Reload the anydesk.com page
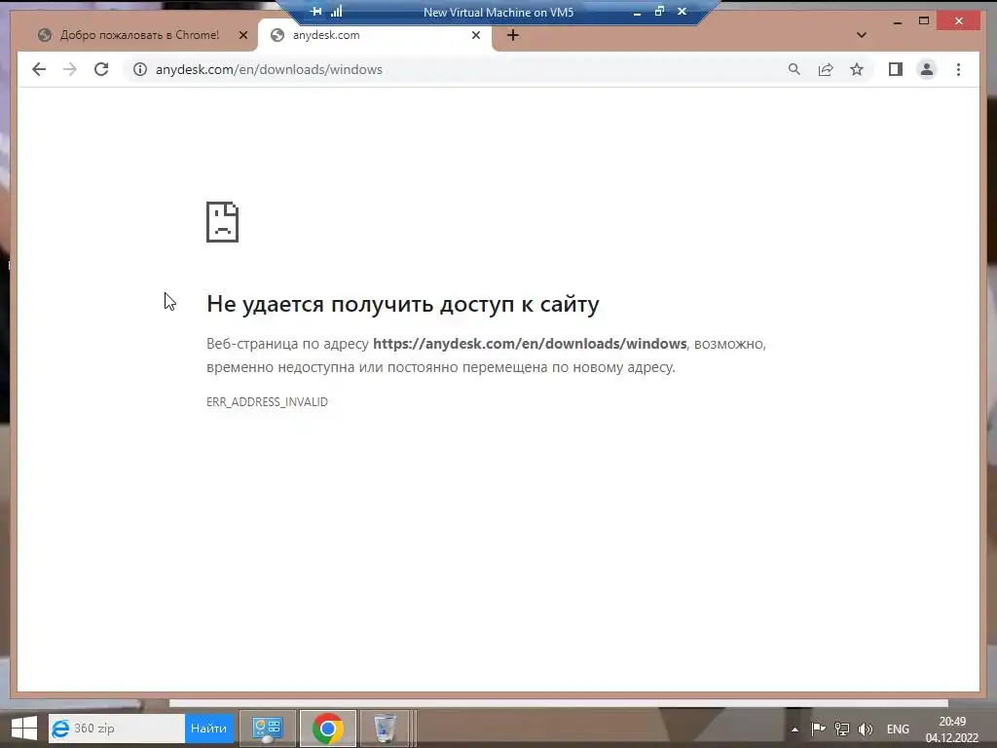This screenshot has width=997, height=748. point(101,69)
